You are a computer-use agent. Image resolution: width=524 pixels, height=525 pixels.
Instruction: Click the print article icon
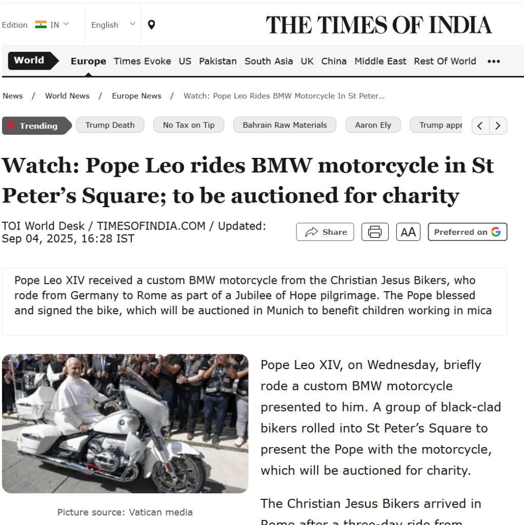coord(375,232)
